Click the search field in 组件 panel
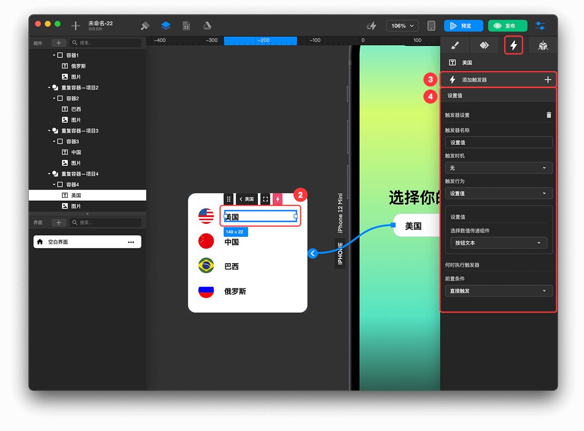This screenshot has width=584, height=431. [105, 43]
